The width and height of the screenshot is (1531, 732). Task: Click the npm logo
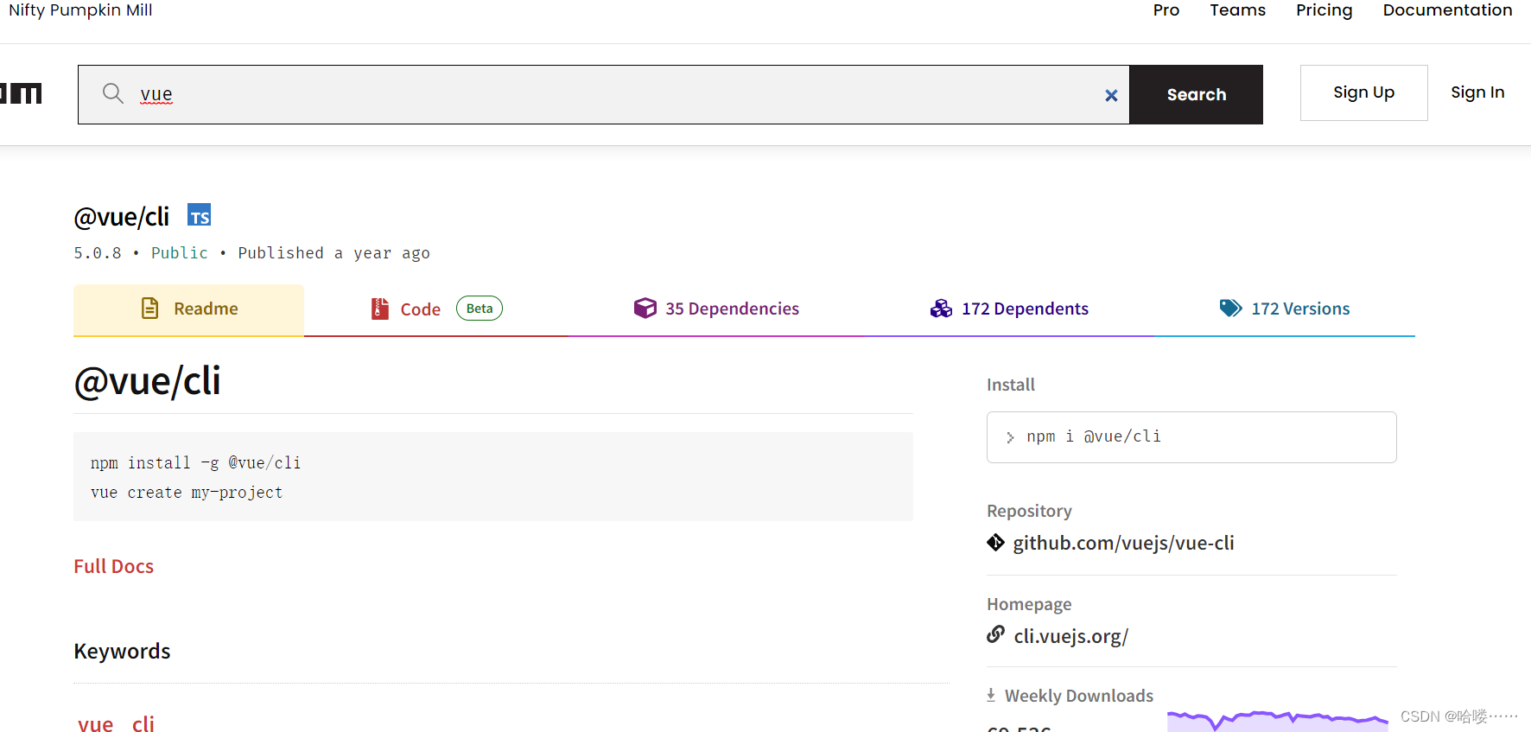21,93
